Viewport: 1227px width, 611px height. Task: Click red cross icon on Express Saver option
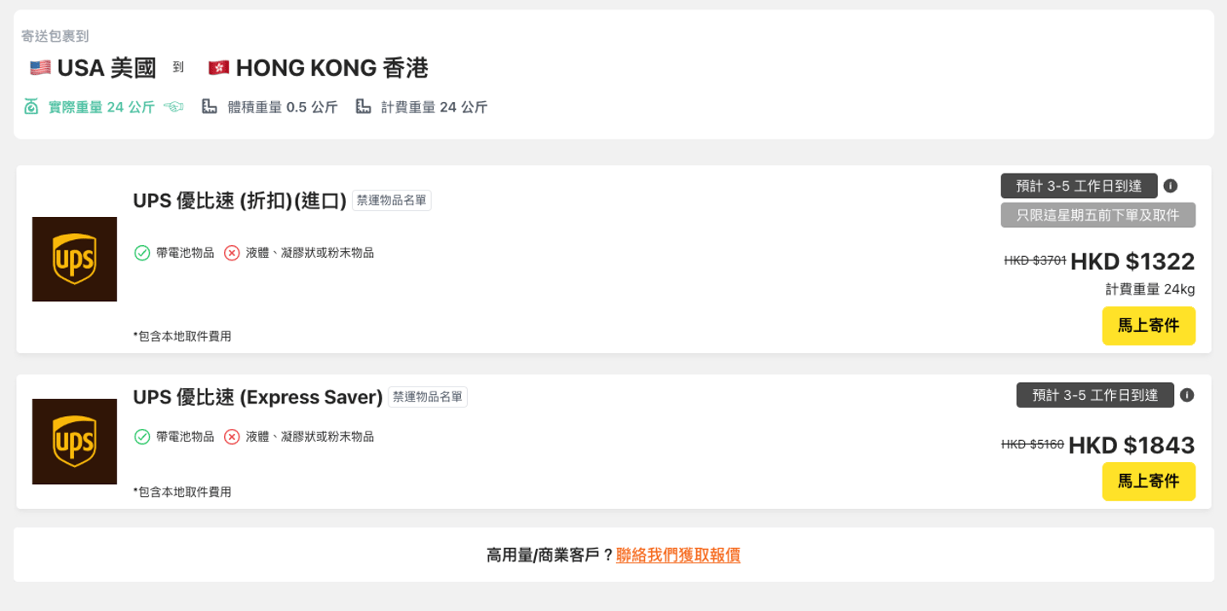[x=232, y=437]
